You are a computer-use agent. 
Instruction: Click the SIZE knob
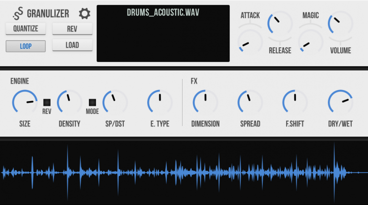click(25, 102)
